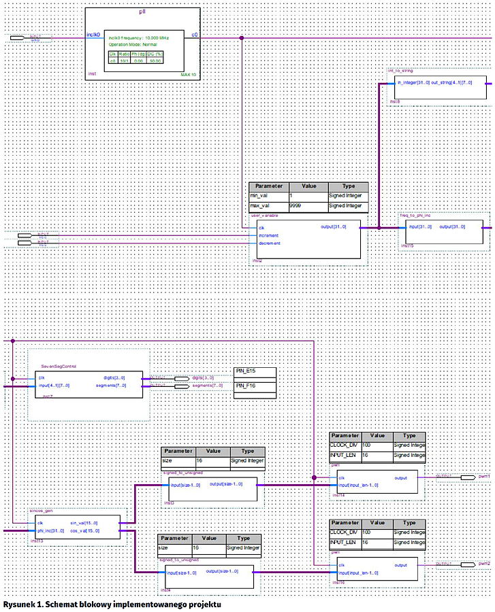Click the wire junction right of pll c0
The image size is (495, 612).
click(241, 37)
